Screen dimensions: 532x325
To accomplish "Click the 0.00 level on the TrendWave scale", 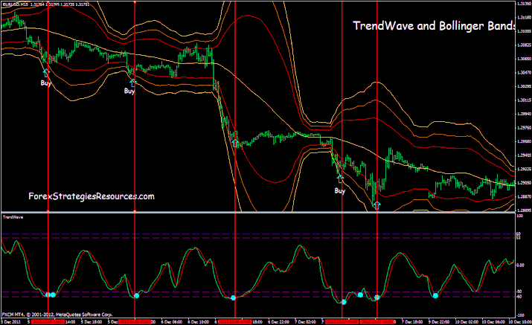I will point(521,266).
